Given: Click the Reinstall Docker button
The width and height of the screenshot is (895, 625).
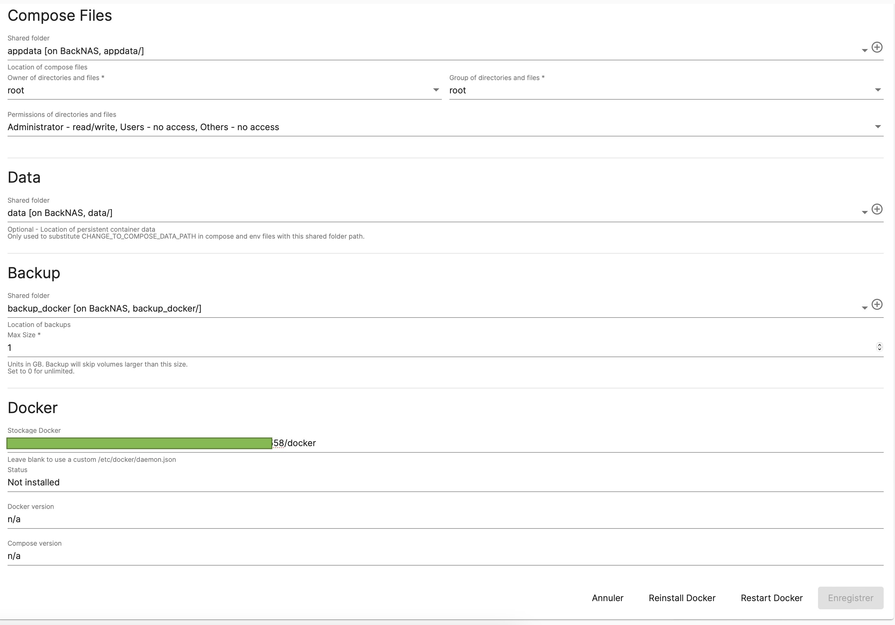Looking at the screenshot, I should click(682, 598).
